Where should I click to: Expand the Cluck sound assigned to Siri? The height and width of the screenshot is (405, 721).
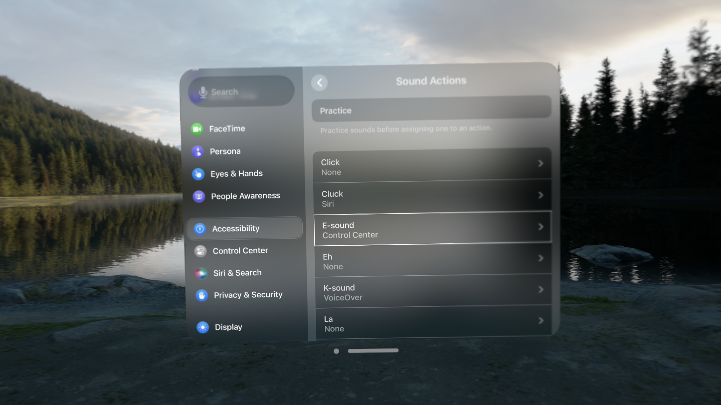tap(432, 198)
